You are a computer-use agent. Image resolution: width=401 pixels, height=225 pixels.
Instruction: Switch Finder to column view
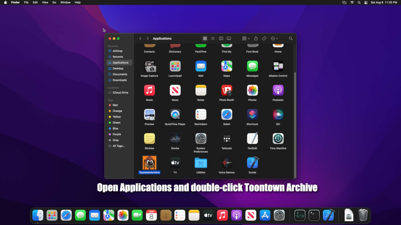point(221,39)
